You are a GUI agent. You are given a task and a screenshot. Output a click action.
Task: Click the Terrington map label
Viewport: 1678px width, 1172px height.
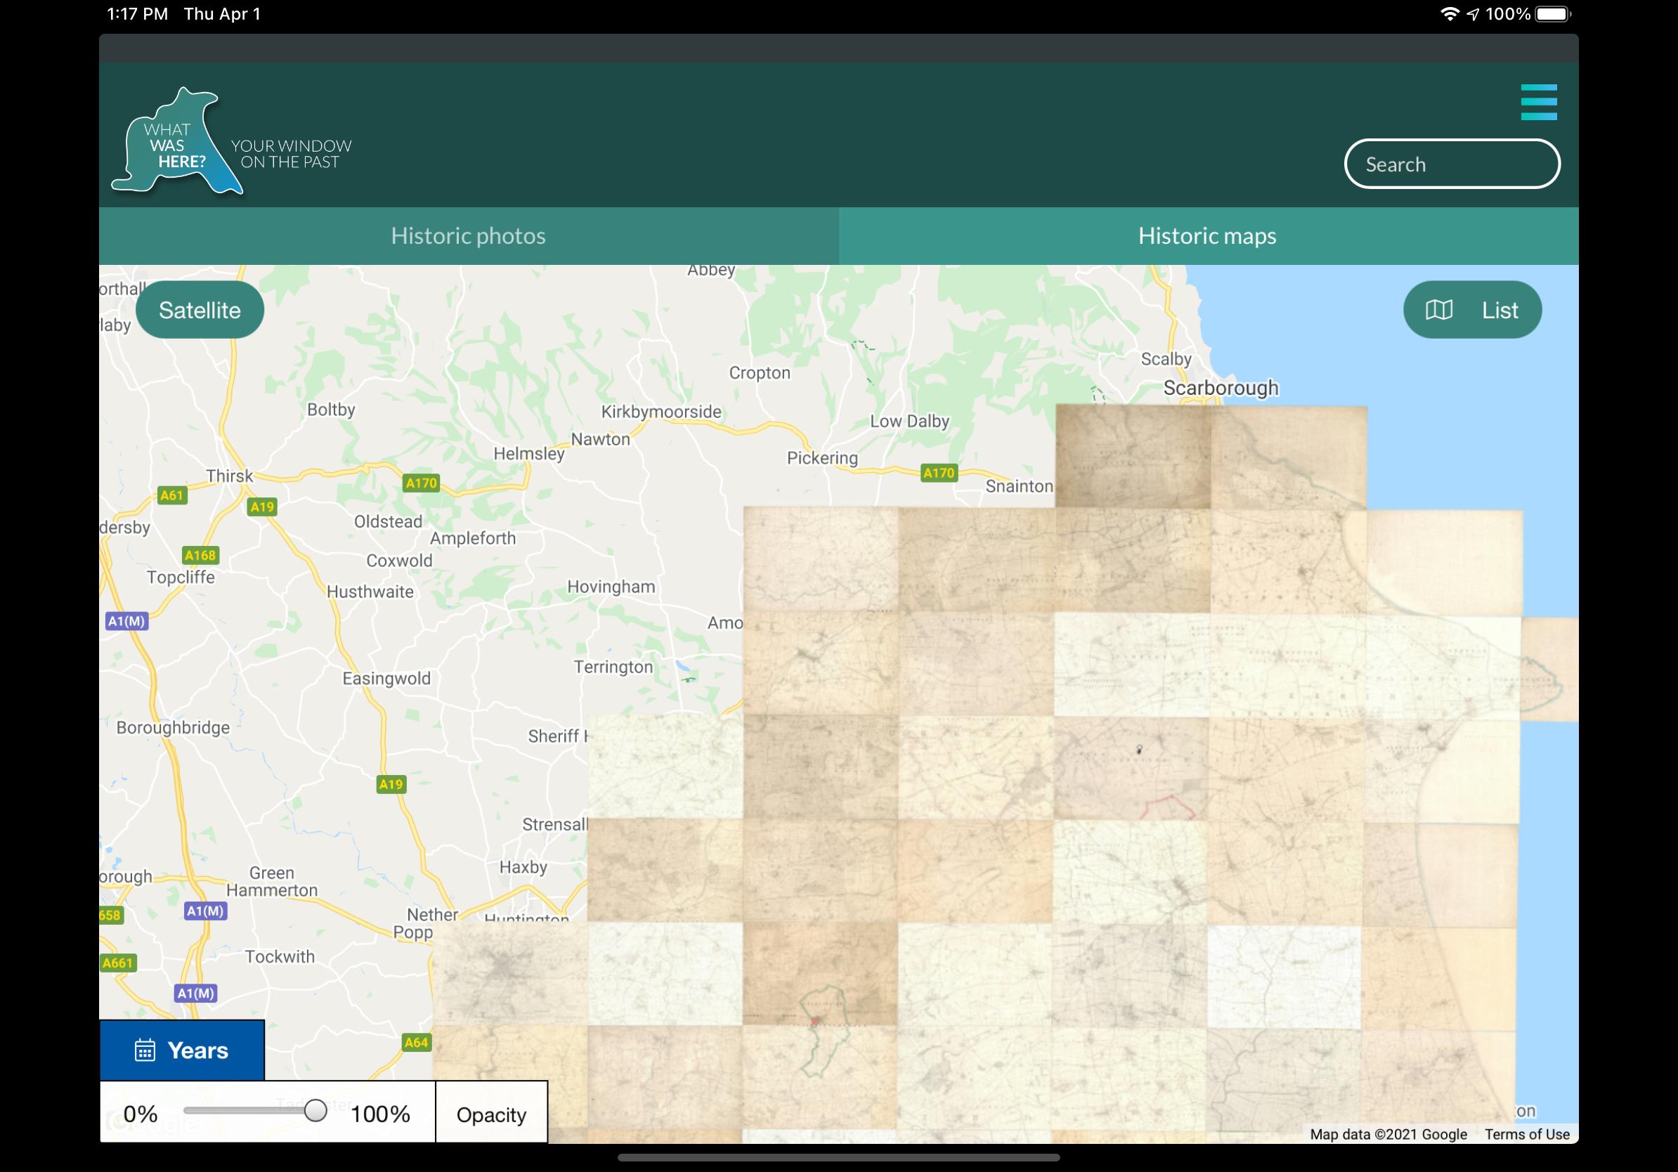click(x=614, y=667)
